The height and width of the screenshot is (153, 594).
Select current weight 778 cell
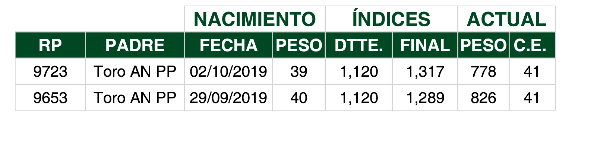point(483,71)
